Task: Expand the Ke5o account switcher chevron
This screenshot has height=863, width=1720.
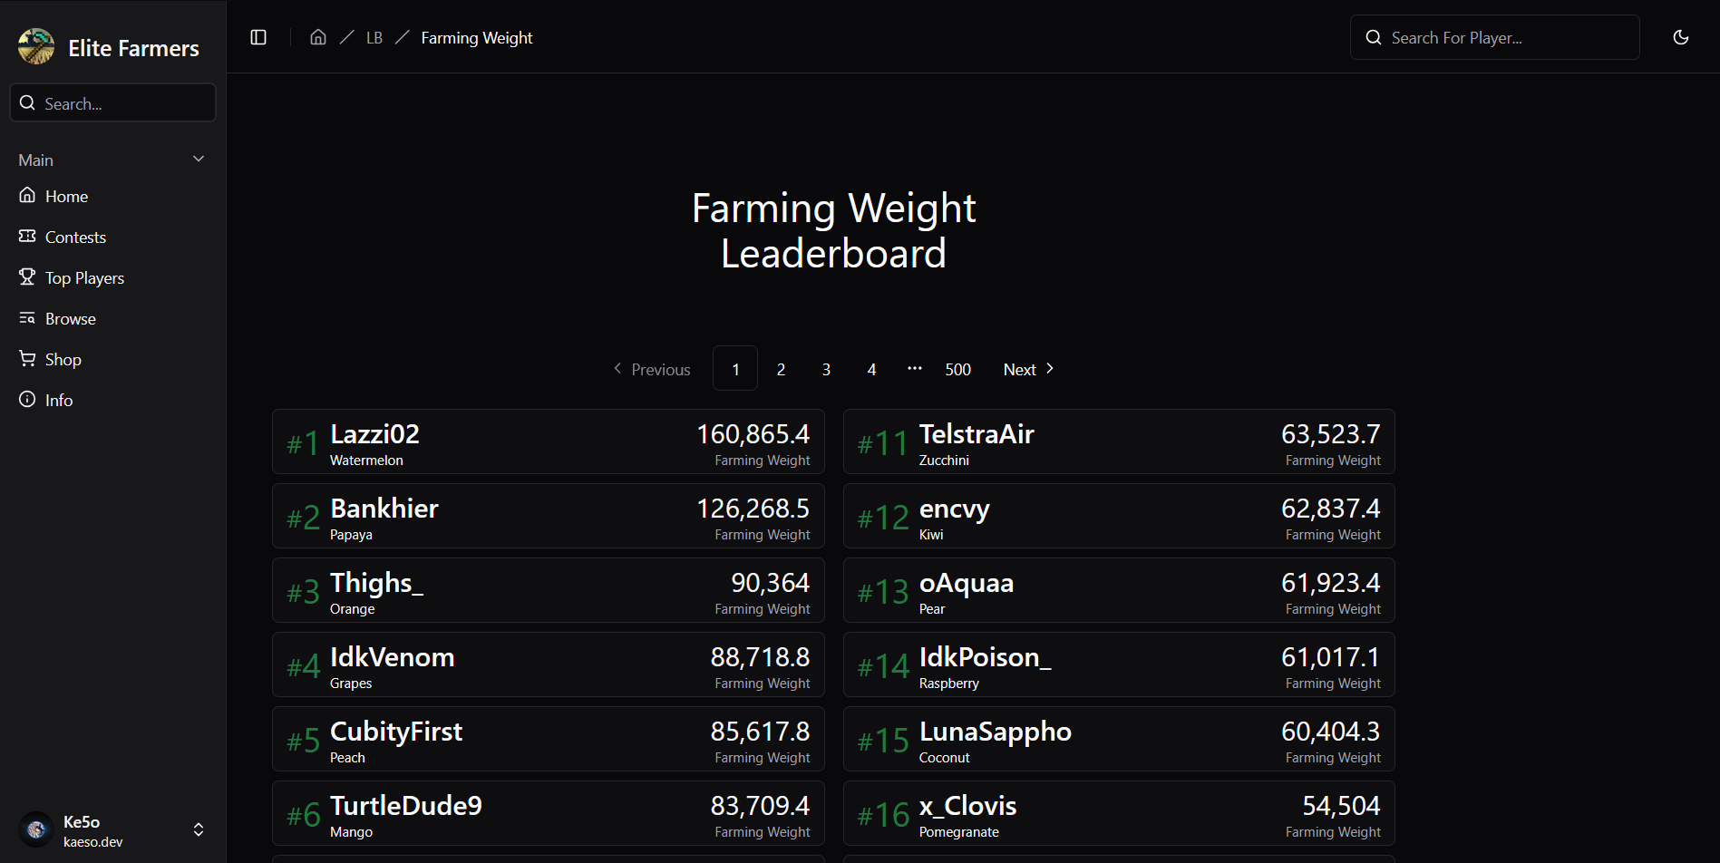Action: click(x=199, y=829)
